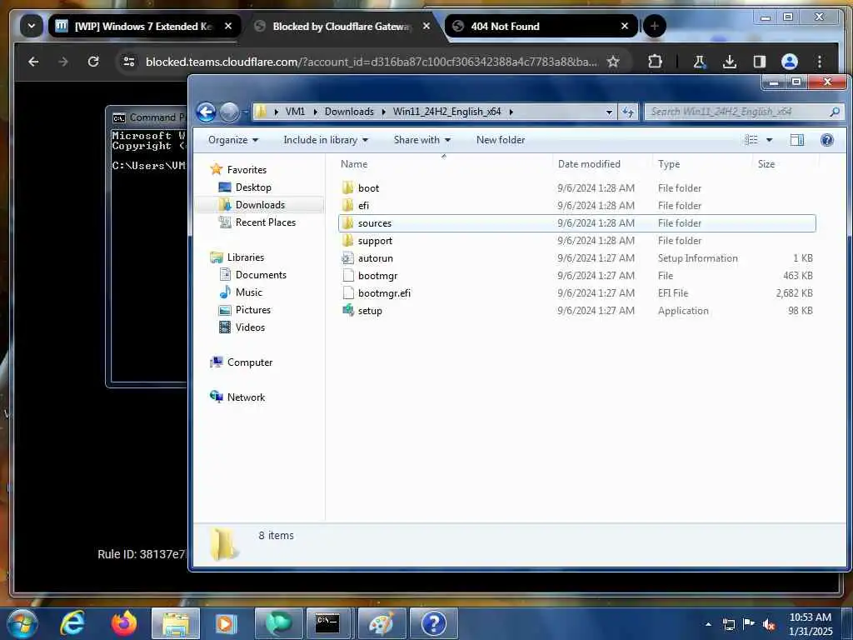This screenshot has height=640, width=853.
Task: Close the 404 Not Found tab
Action: pyautogui.click(x=625, y=26)
